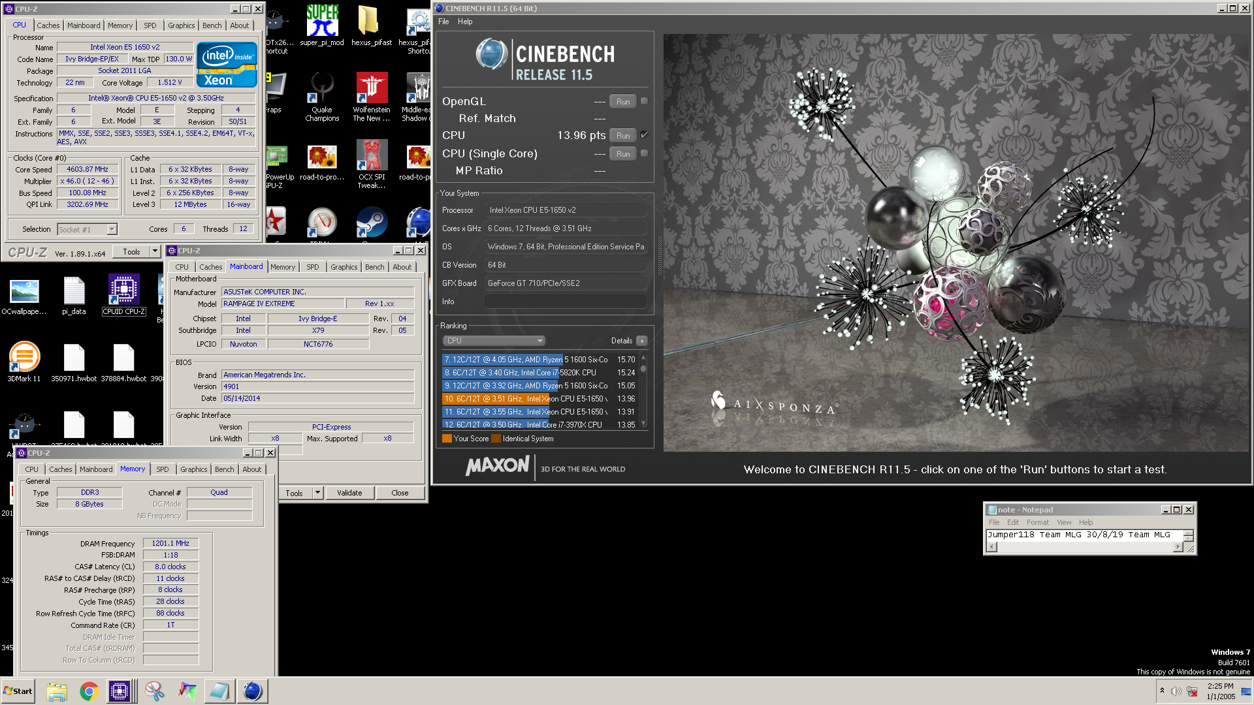
Task: Open Windows Explorer from taskbar
Action: click(x=57, y=691)
